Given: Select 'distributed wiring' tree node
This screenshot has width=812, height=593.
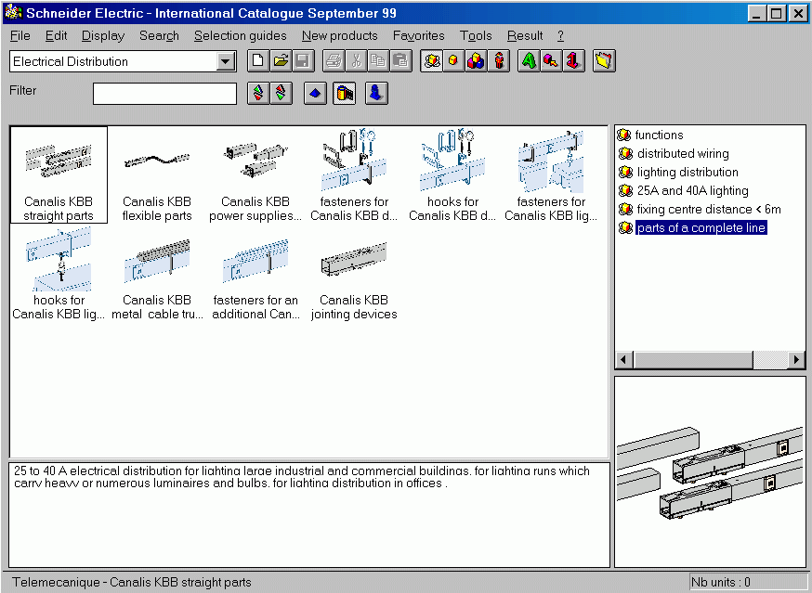Looking at the screenshot, I should 683,154.
